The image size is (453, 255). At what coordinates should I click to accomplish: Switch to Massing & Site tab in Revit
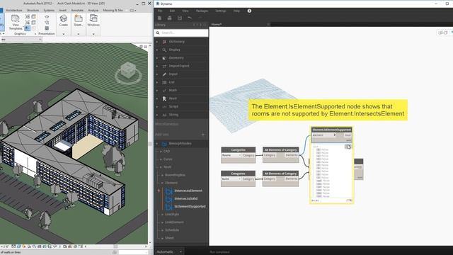point(113,10)
